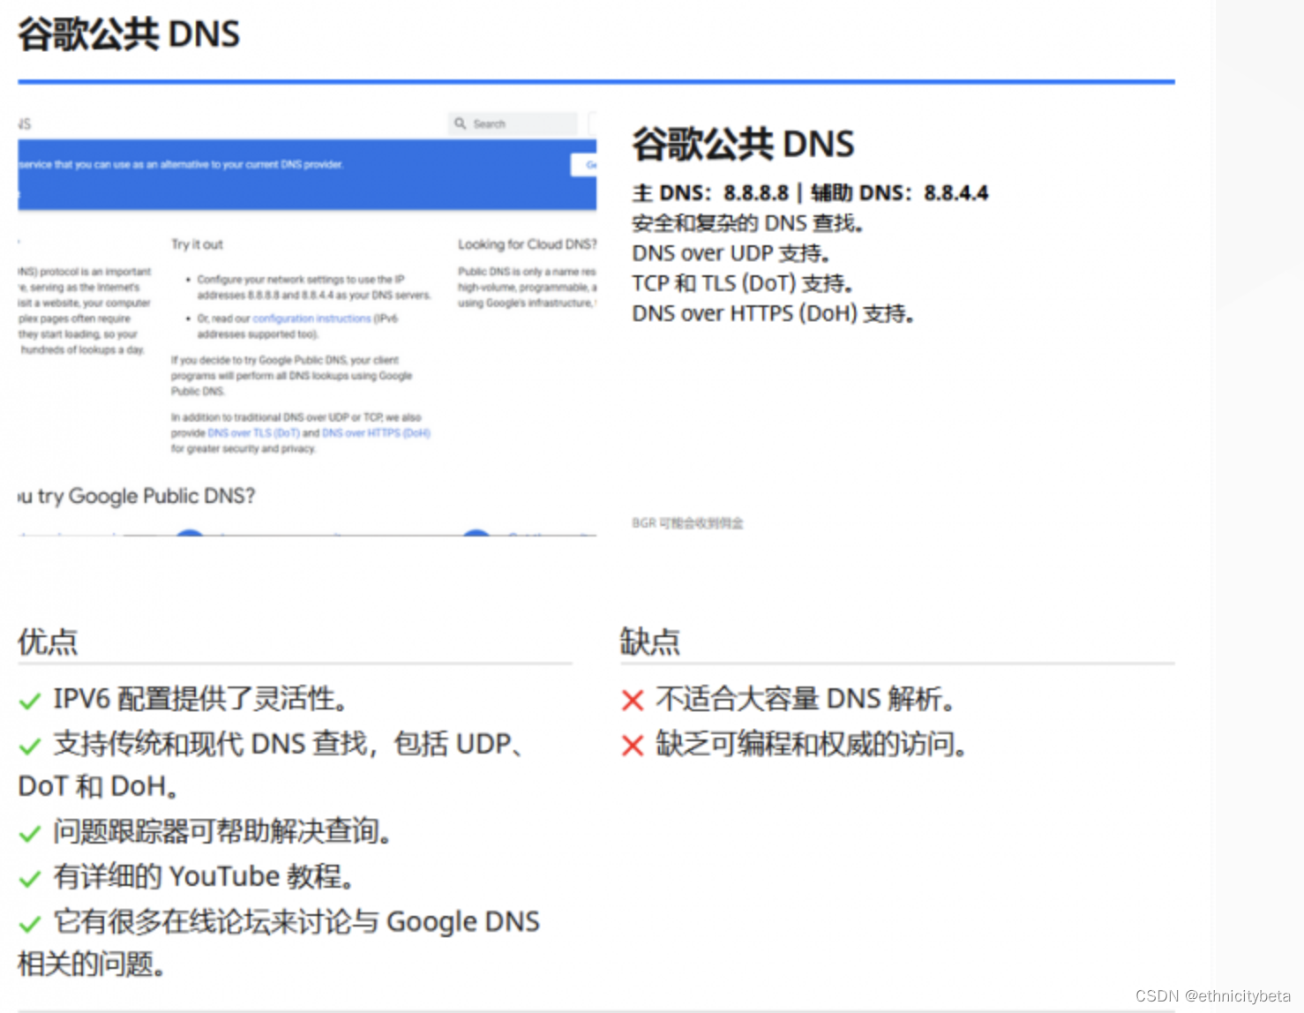Click the text 缺乏可编程和权威的访问
The width and height of the screenshot is (1304, 1013).
pyautogui.click(x=811, y=744)
